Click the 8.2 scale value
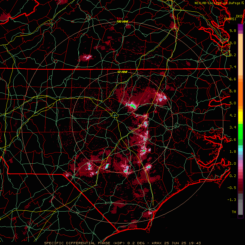This screenshot has height=245, width=245. point(233,55)
